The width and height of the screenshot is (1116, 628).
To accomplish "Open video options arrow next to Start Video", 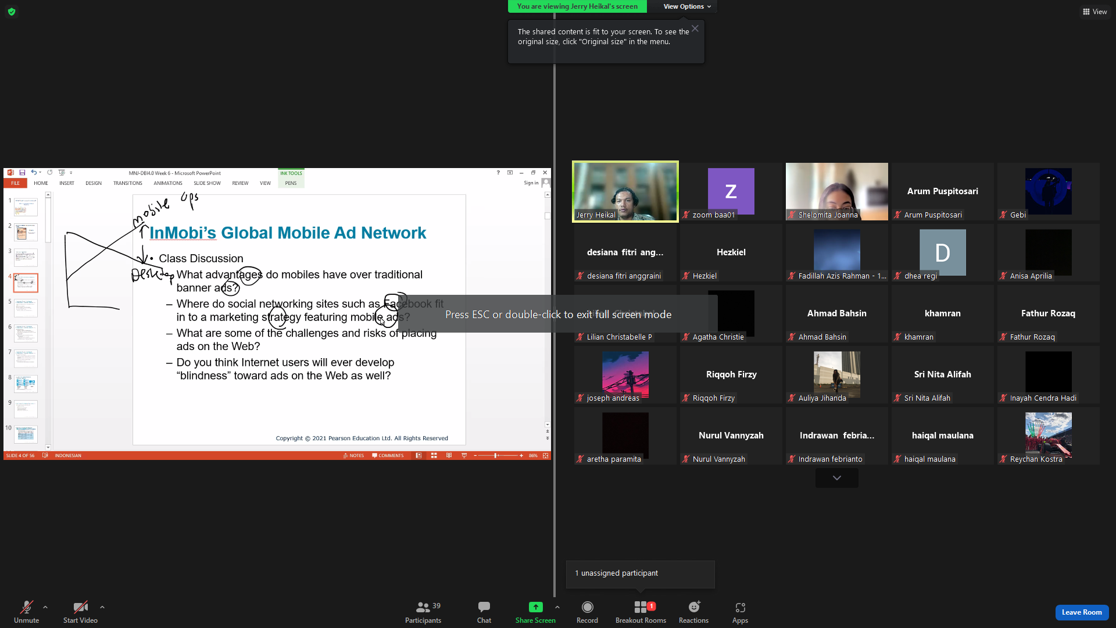I will [x=102, y=607].
